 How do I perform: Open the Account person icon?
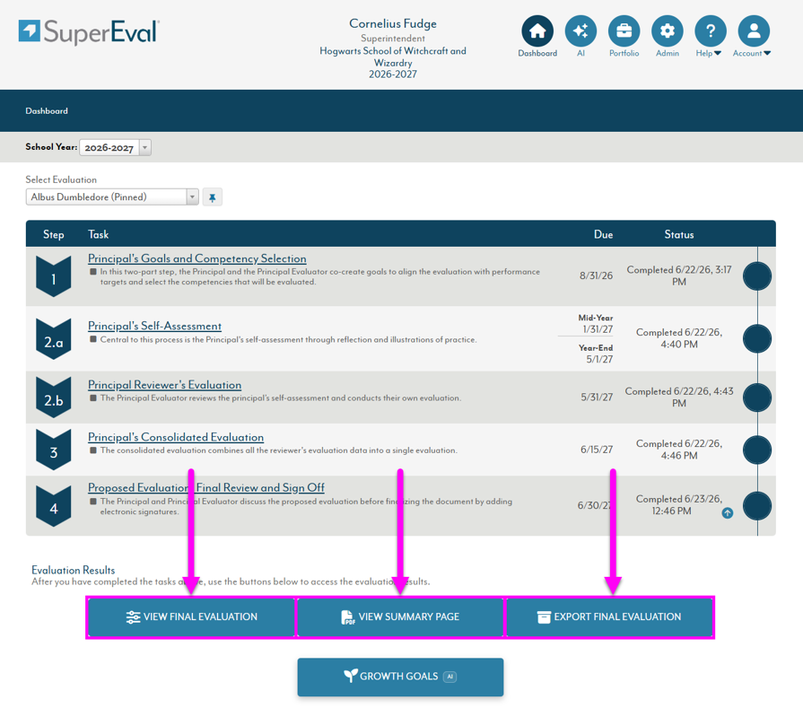(x=754, y=31)
